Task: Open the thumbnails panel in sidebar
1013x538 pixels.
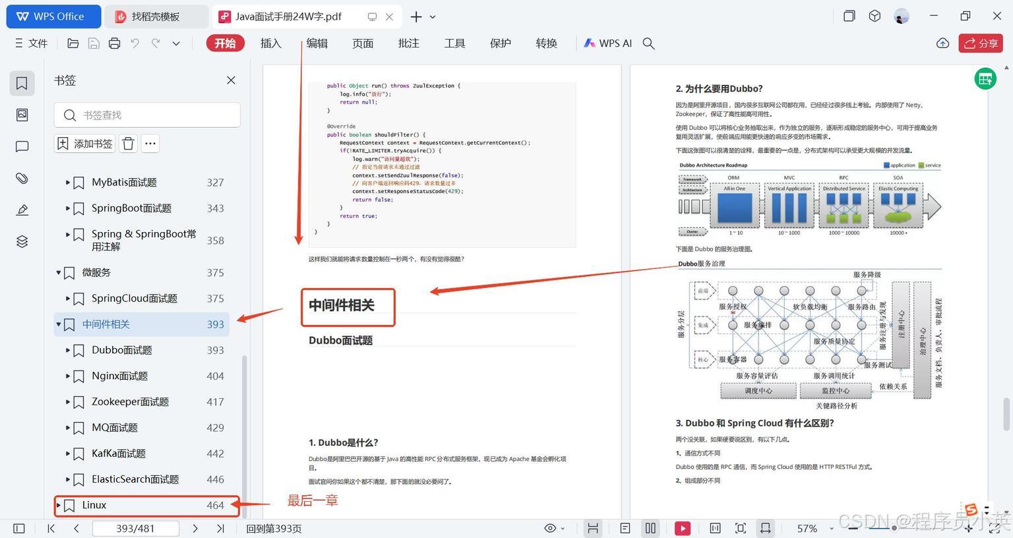Action: click(x=22, y=115)
